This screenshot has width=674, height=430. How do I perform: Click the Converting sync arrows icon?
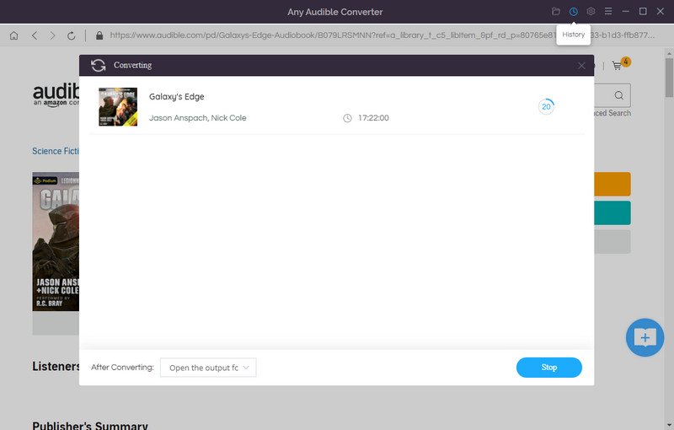[99, 66]
